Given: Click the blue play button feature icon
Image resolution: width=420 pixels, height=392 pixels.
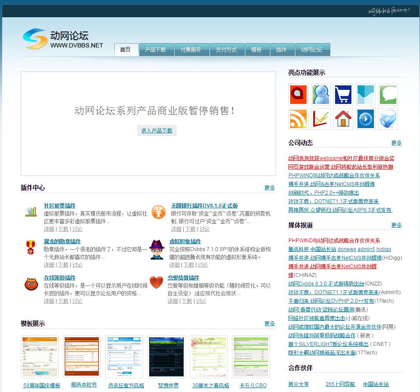Looking at the screenshot, I should 366,119.
